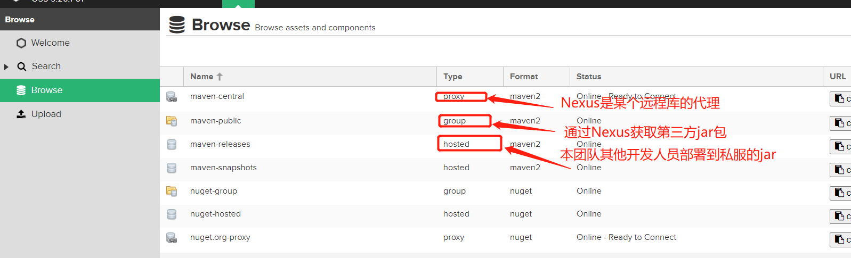Viewport: 851px width, 258px height.
Task: Sort by the Status column header
Action: pyautogui.click(x=696, y=77)
